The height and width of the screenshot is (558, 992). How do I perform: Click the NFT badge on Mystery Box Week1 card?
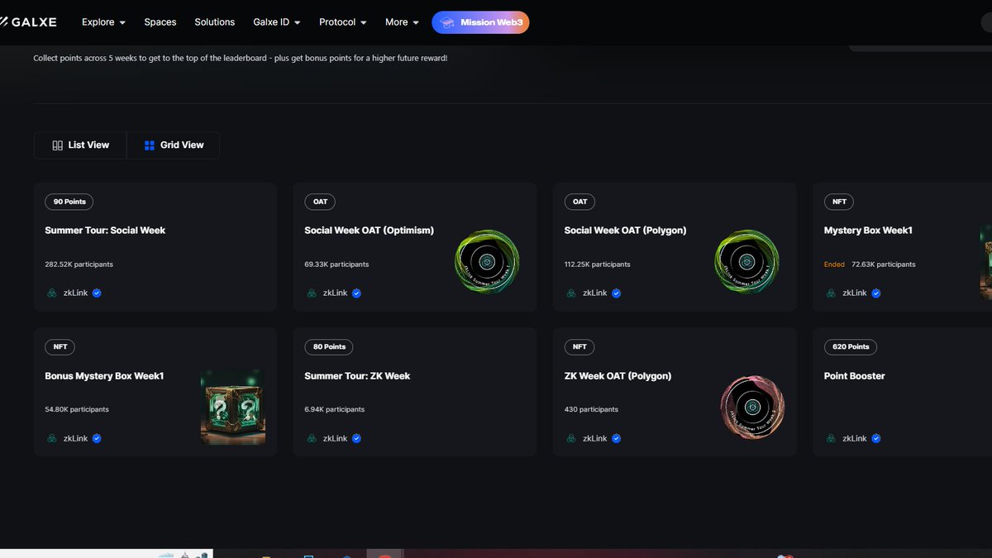[x=839, y=202]
